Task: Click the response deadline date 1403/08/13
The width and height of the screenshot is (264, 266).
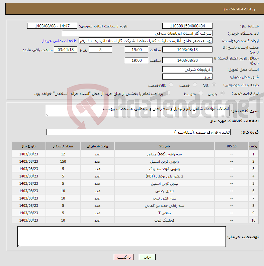Action: click(187, 50)
